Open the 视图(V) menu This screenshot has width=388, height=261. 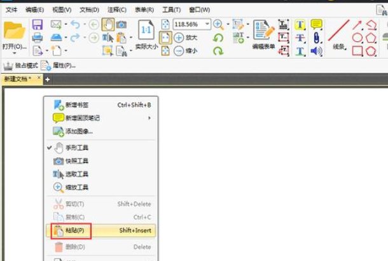[62, 10]
